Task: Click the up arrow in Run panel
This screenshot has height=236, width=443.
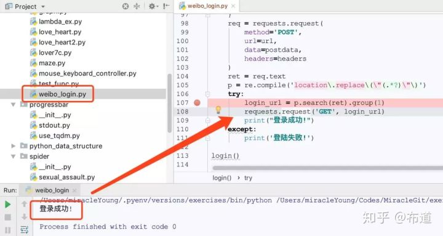Action: click(24, 204)
